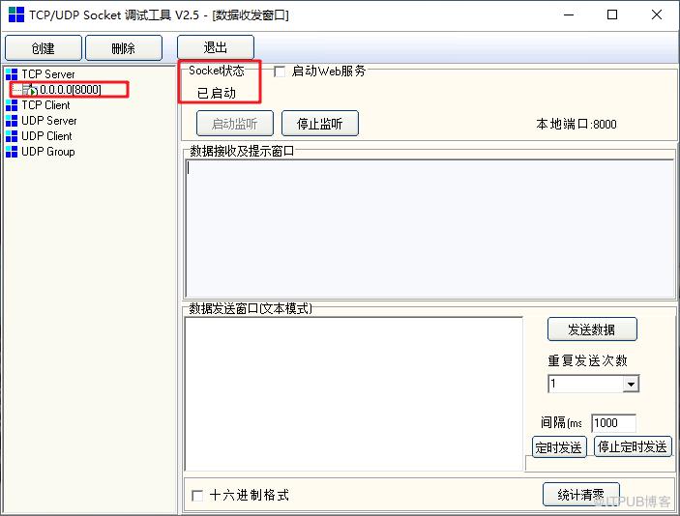This screenshot has height=516, width=680.
Task: Click the 停止定时发送 button
Action: (633, 446)
